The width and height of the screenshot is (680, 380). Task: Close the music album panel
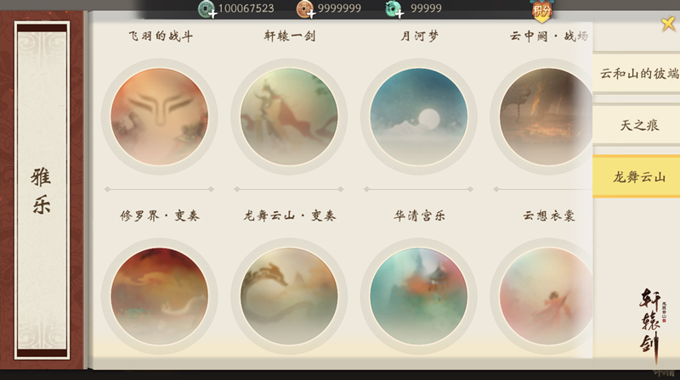tap(668, 23)
